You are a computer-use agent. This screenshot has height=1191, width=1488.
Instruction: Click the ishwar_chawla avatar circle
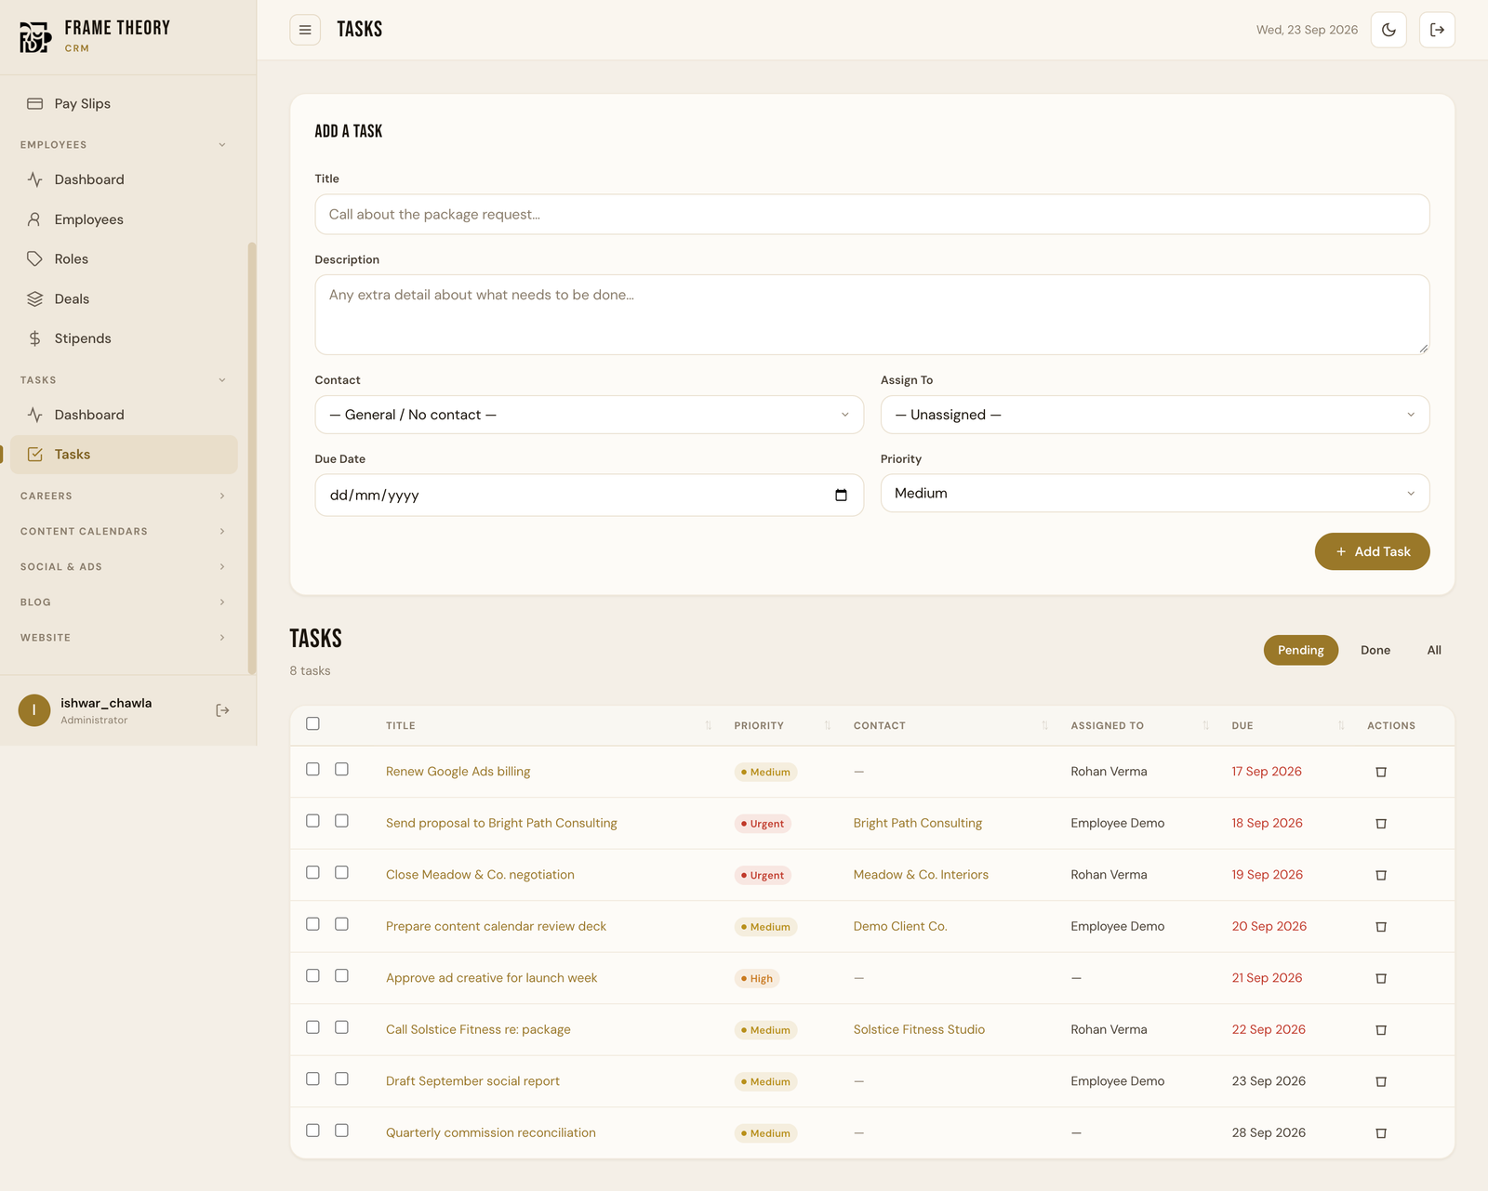point(34,710)
